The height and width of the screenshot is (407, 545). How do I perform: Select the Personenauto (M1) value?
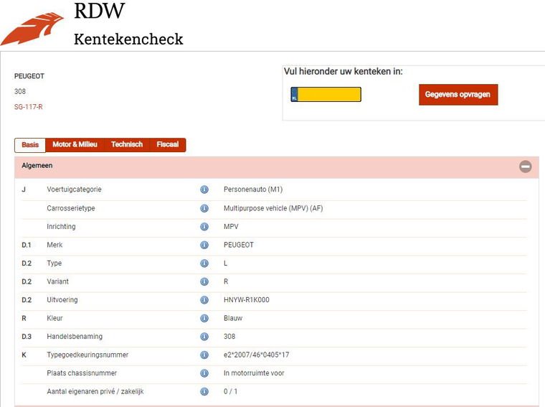pyautogui.click(x=253, y=190)
